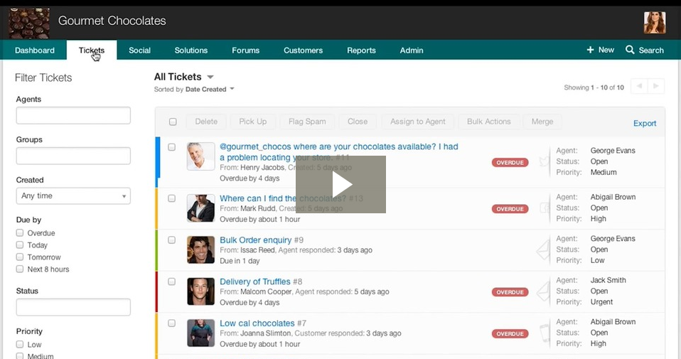Open Malcom Cooper avatar thumbnail
The image size is (681, 359).
(200, 291)
